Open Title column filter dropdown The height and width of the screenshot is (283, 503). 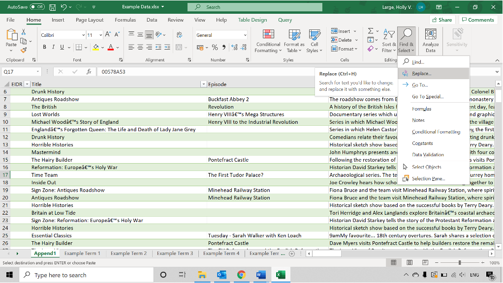click(203, 84)
